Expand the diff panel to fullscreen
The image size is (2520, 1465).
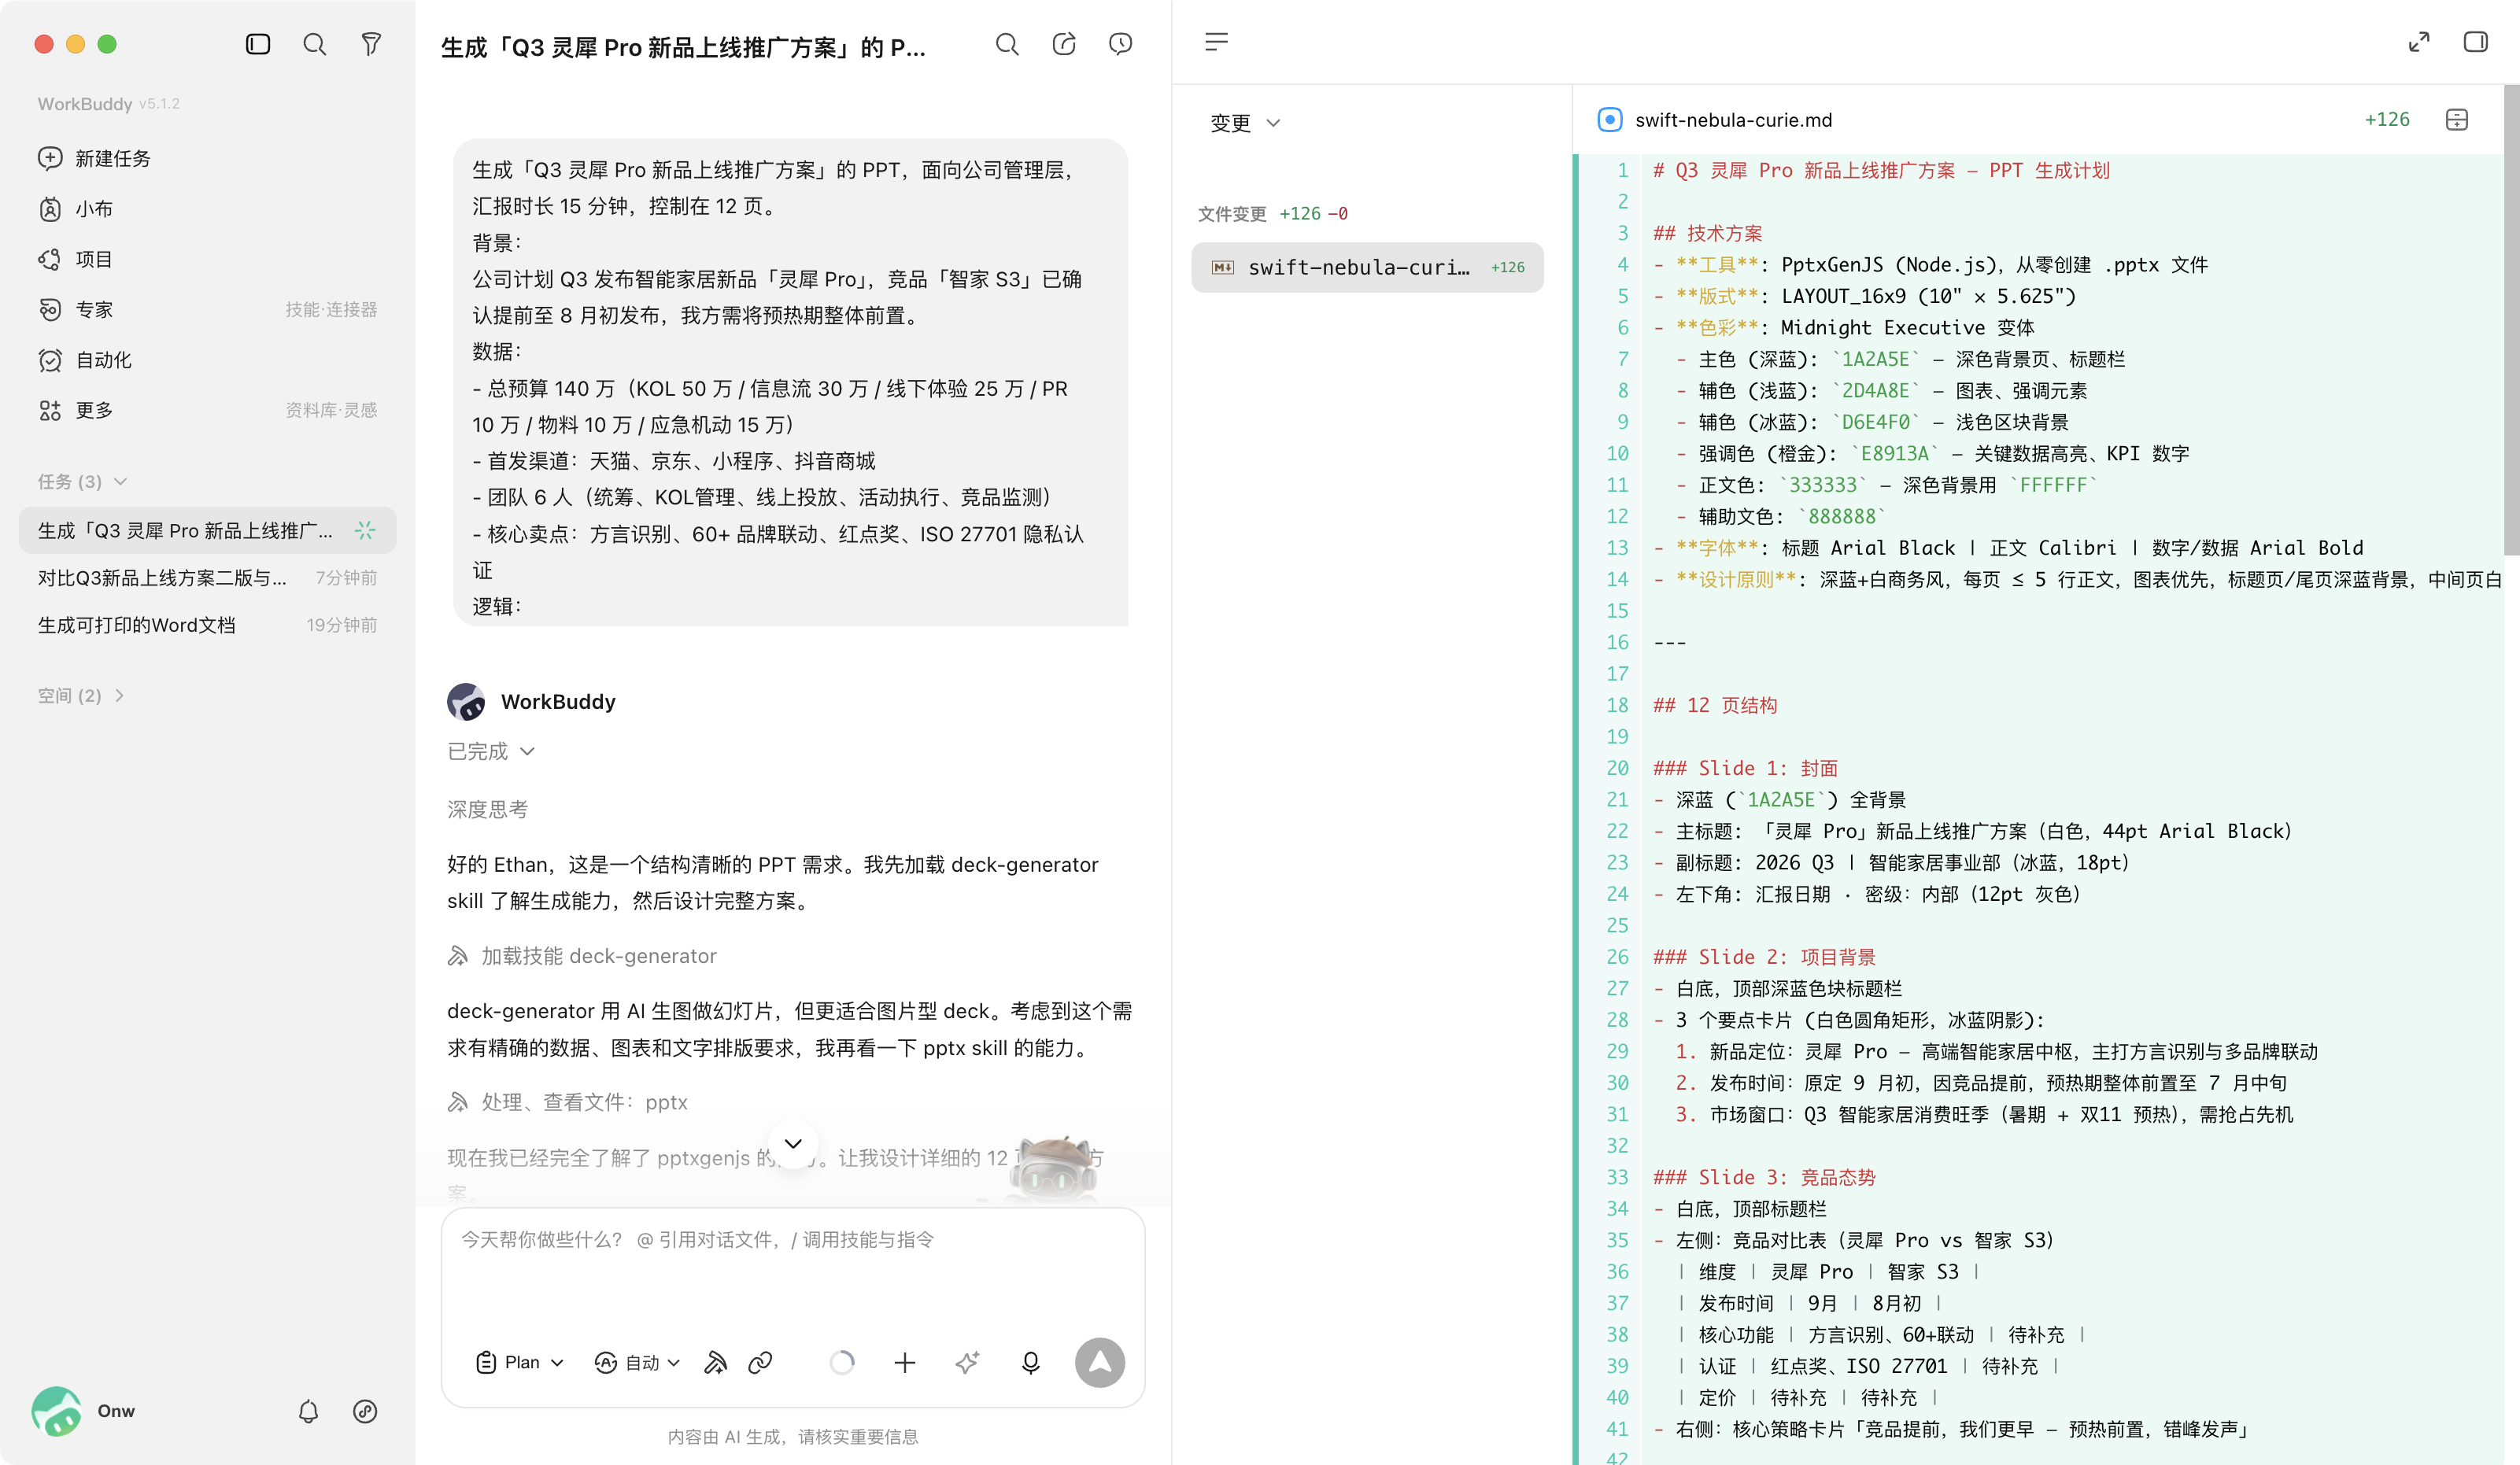(x=2419, y=42)
